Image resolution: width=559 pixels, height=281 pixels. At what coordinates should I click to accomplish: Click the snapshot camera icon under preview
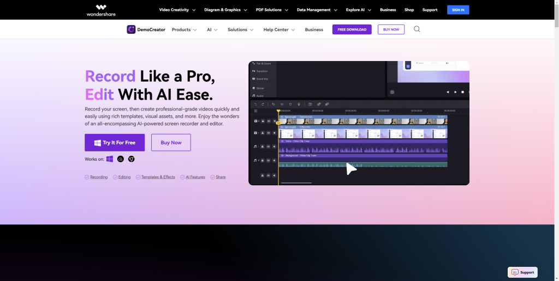tap(392, 92)
